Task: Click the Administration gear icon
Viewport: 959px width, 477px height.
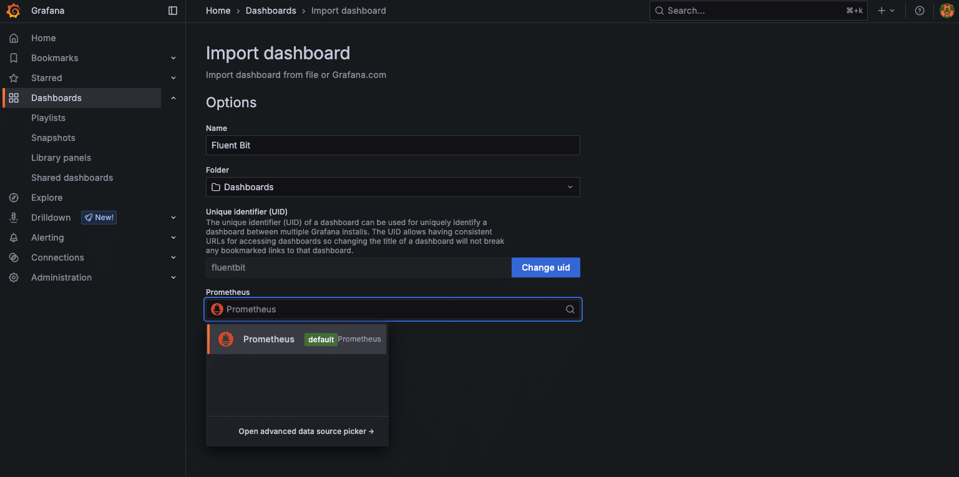Action: [14, 277]
